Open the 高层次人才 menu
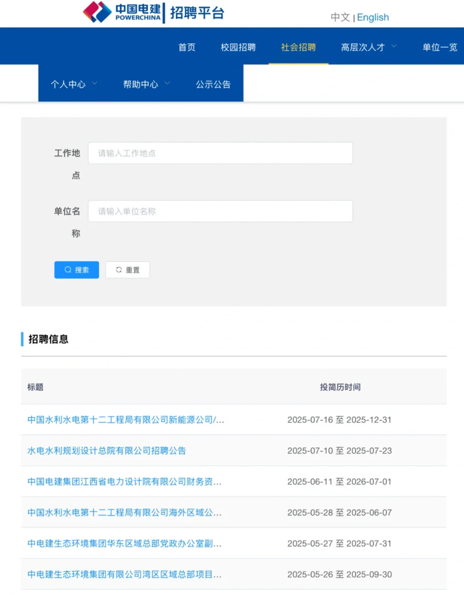The height and width of the screenshot is (595, 464). point(363,47)
